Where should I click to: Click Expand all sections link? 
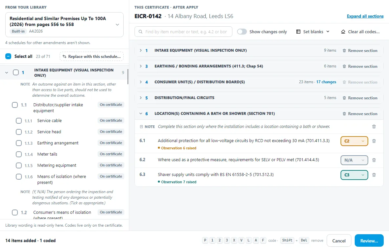(365, 16)
